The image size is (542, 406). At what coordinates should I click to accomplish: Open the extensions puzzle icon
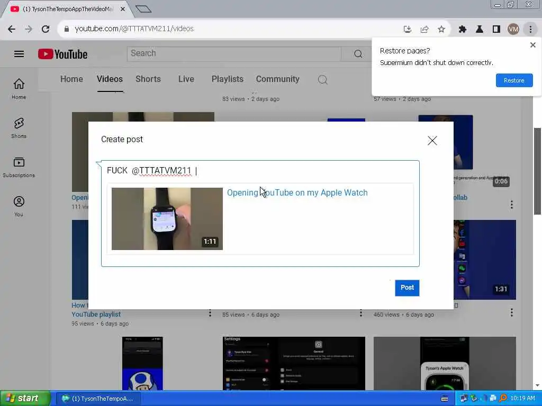pos(463,30)
